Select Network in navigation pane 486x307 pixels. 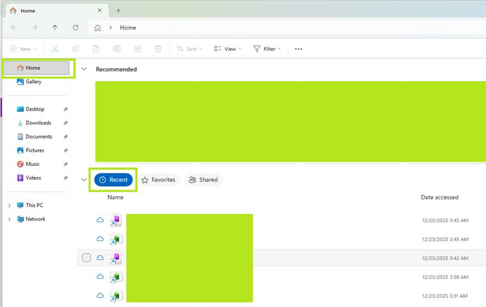tap(35, 219)
